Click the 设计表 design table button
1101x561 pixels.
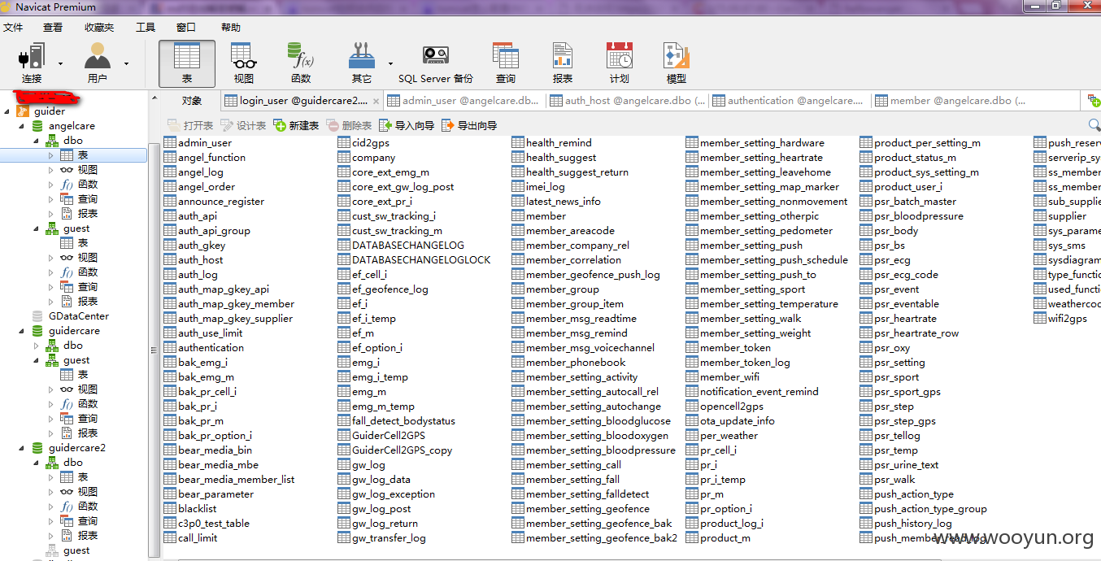pyautogui.click(x=243, y=125)
